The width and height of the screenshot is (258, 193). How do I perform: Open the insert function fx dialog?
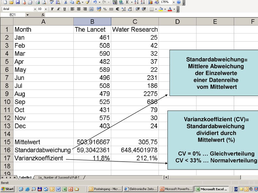pyautogui.click(x=43, y=15)
